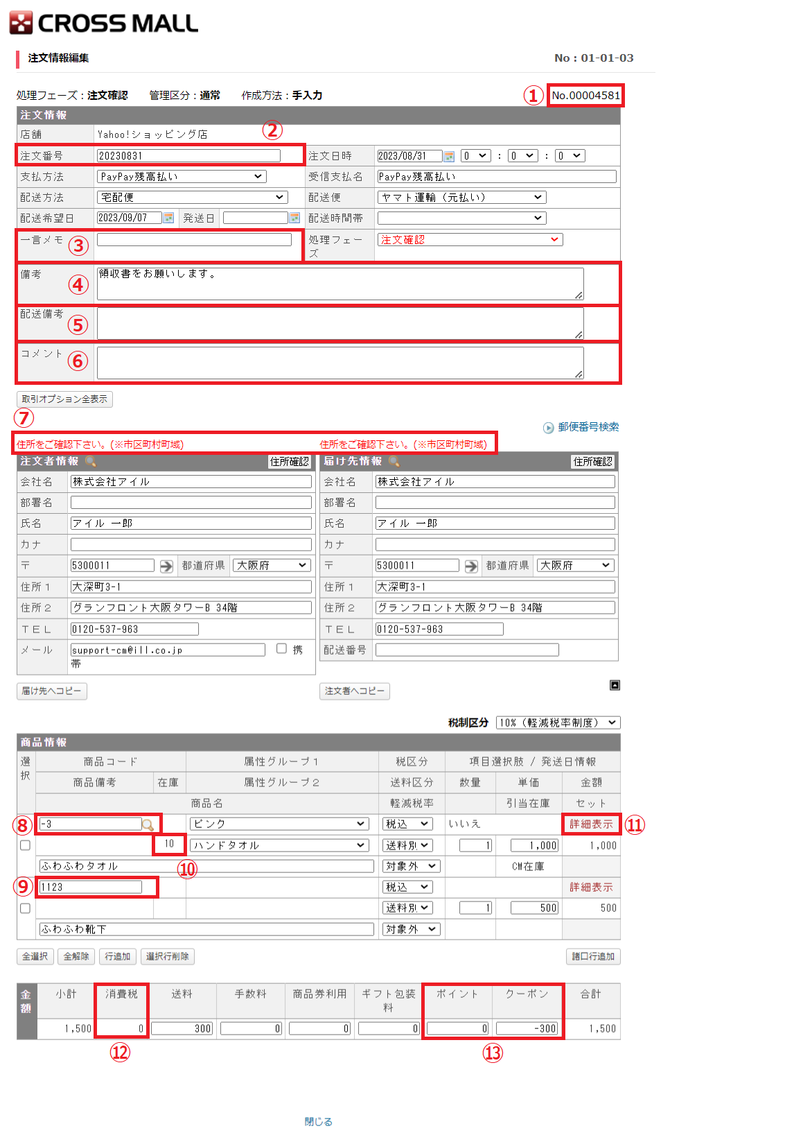Open the 税制区分 10% dropdown
This screenshot has height=1142, width=803.
[x=558, y=723]
